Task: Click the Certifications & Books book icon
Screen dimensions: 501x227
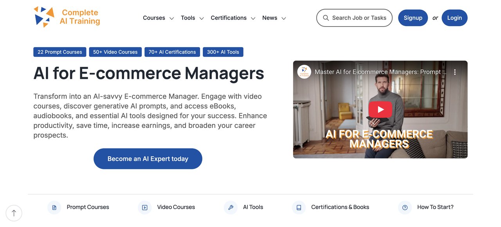Action: [x=299, y=207]
